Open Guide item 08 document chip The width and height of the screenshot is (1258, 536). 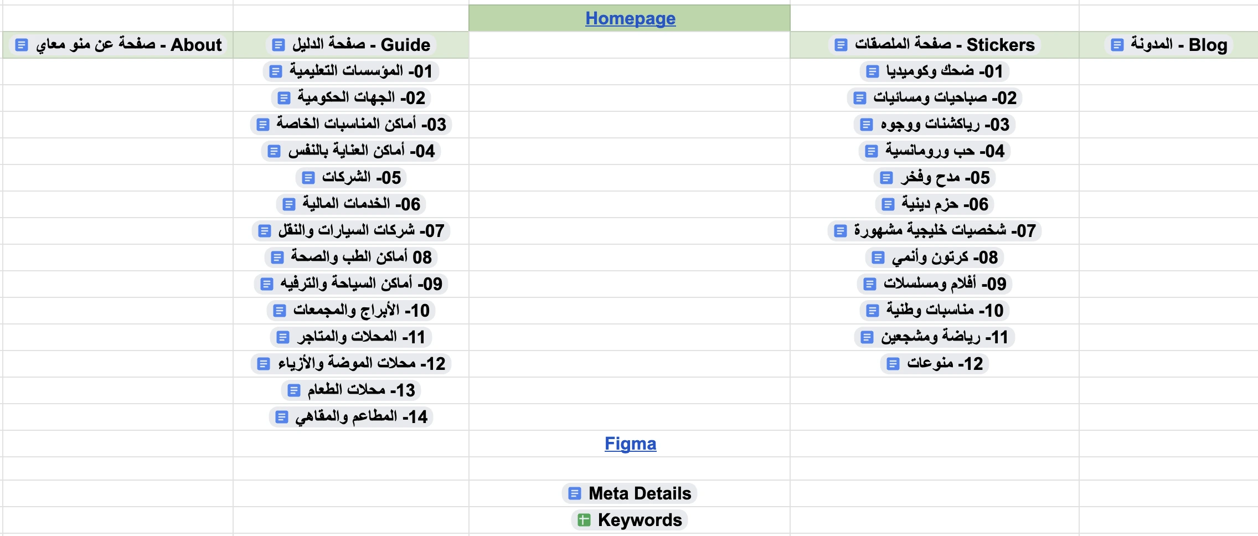click(x=361, y=257)
